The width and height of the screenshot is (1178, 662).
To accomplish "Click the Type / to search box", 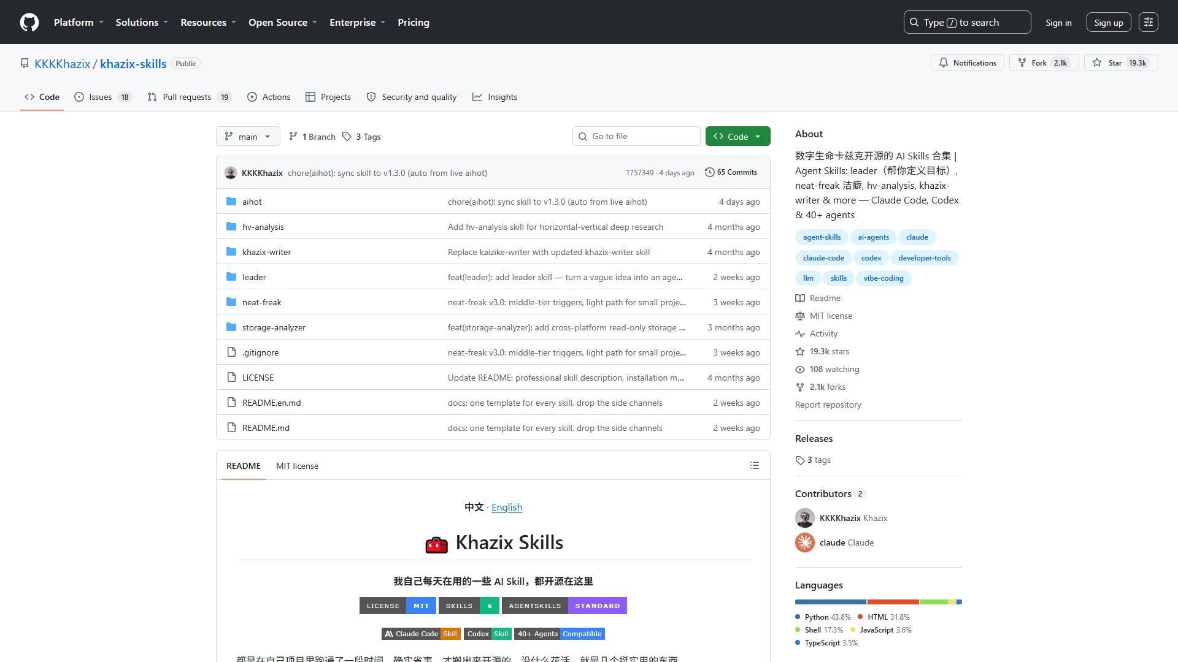I will click(x=967, y=22).
